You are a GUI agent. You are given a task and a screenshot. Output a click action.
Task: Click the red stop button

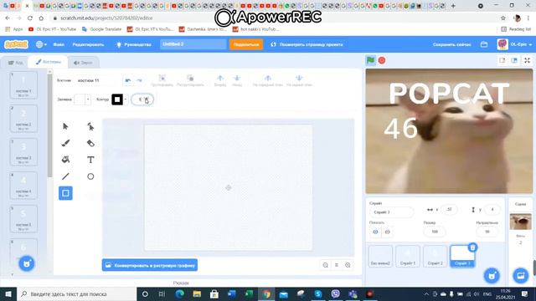coord(382,60)
